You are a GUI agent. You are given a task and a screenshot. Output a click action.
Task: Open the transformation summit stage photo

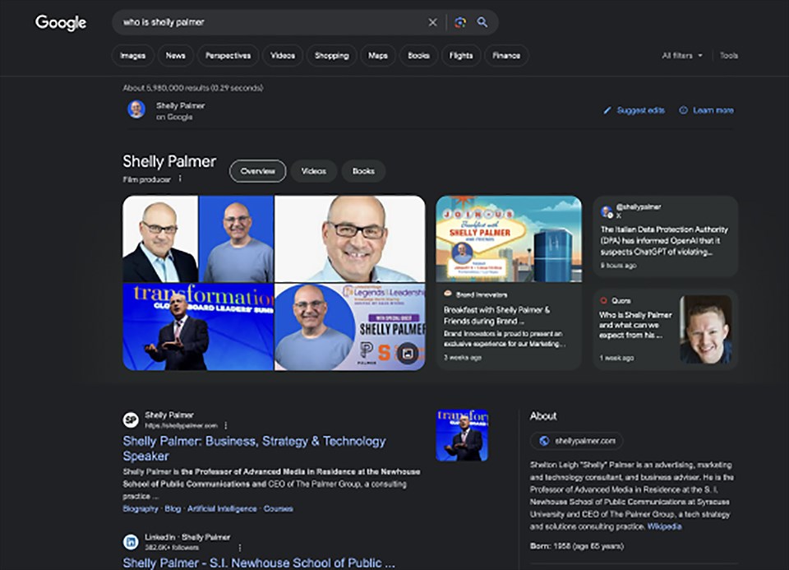[198, 327]
